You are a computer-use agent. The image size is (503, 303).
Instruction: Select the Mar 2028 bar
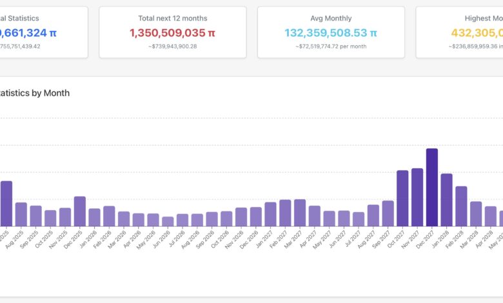(x=476, y=214)
